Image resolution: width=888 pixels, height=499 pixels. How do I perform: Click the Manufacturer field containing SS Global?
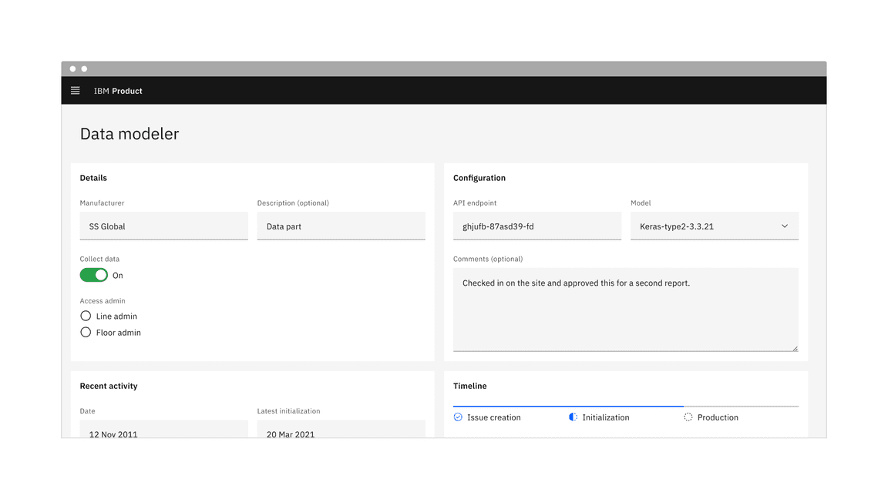[163, 226]
